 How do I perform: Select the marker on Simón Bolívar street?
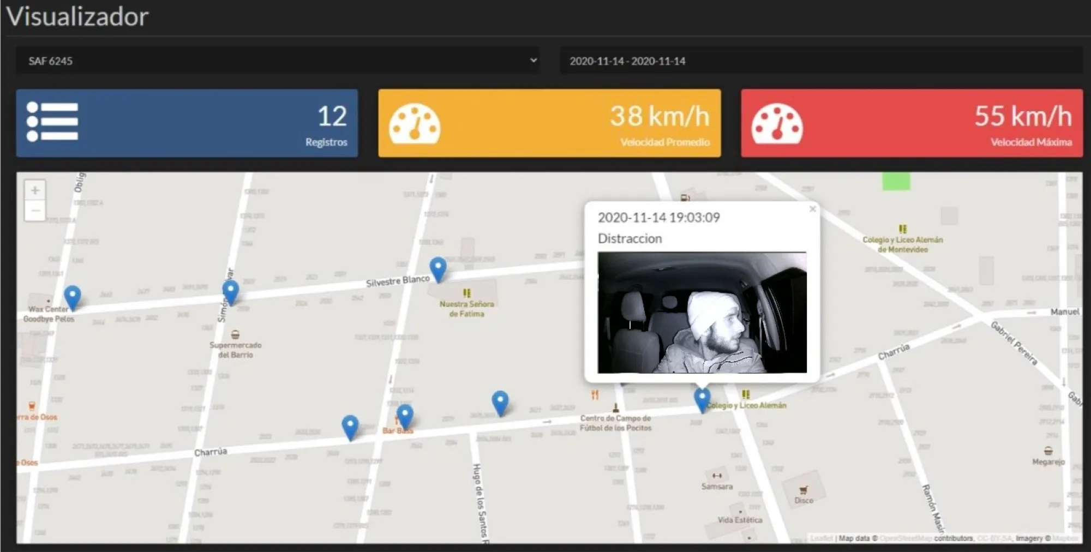231,292
